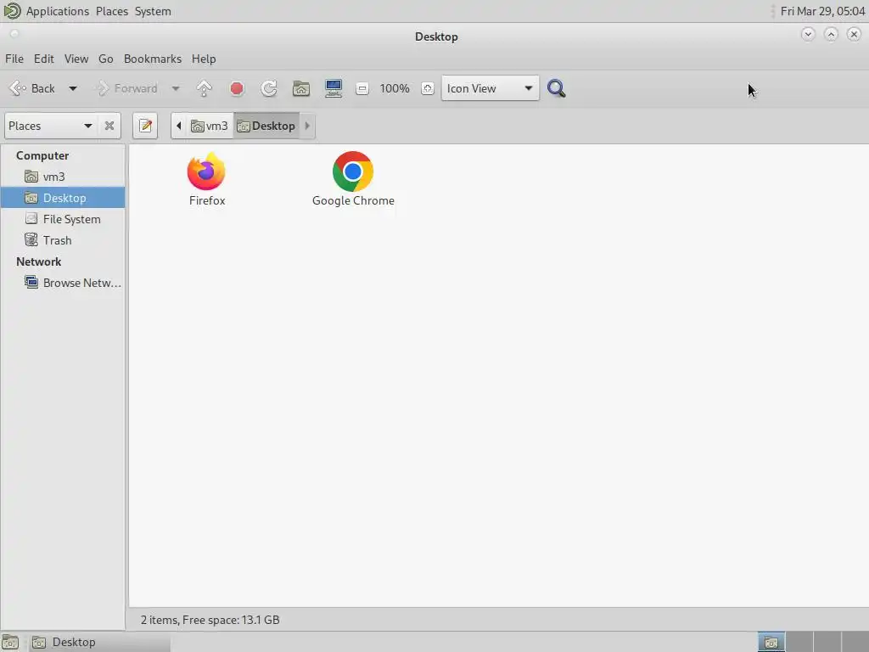Screen dimensions: 869x652
Task: Select vm3 home in the sidebar
Action: tap(63, 177)
